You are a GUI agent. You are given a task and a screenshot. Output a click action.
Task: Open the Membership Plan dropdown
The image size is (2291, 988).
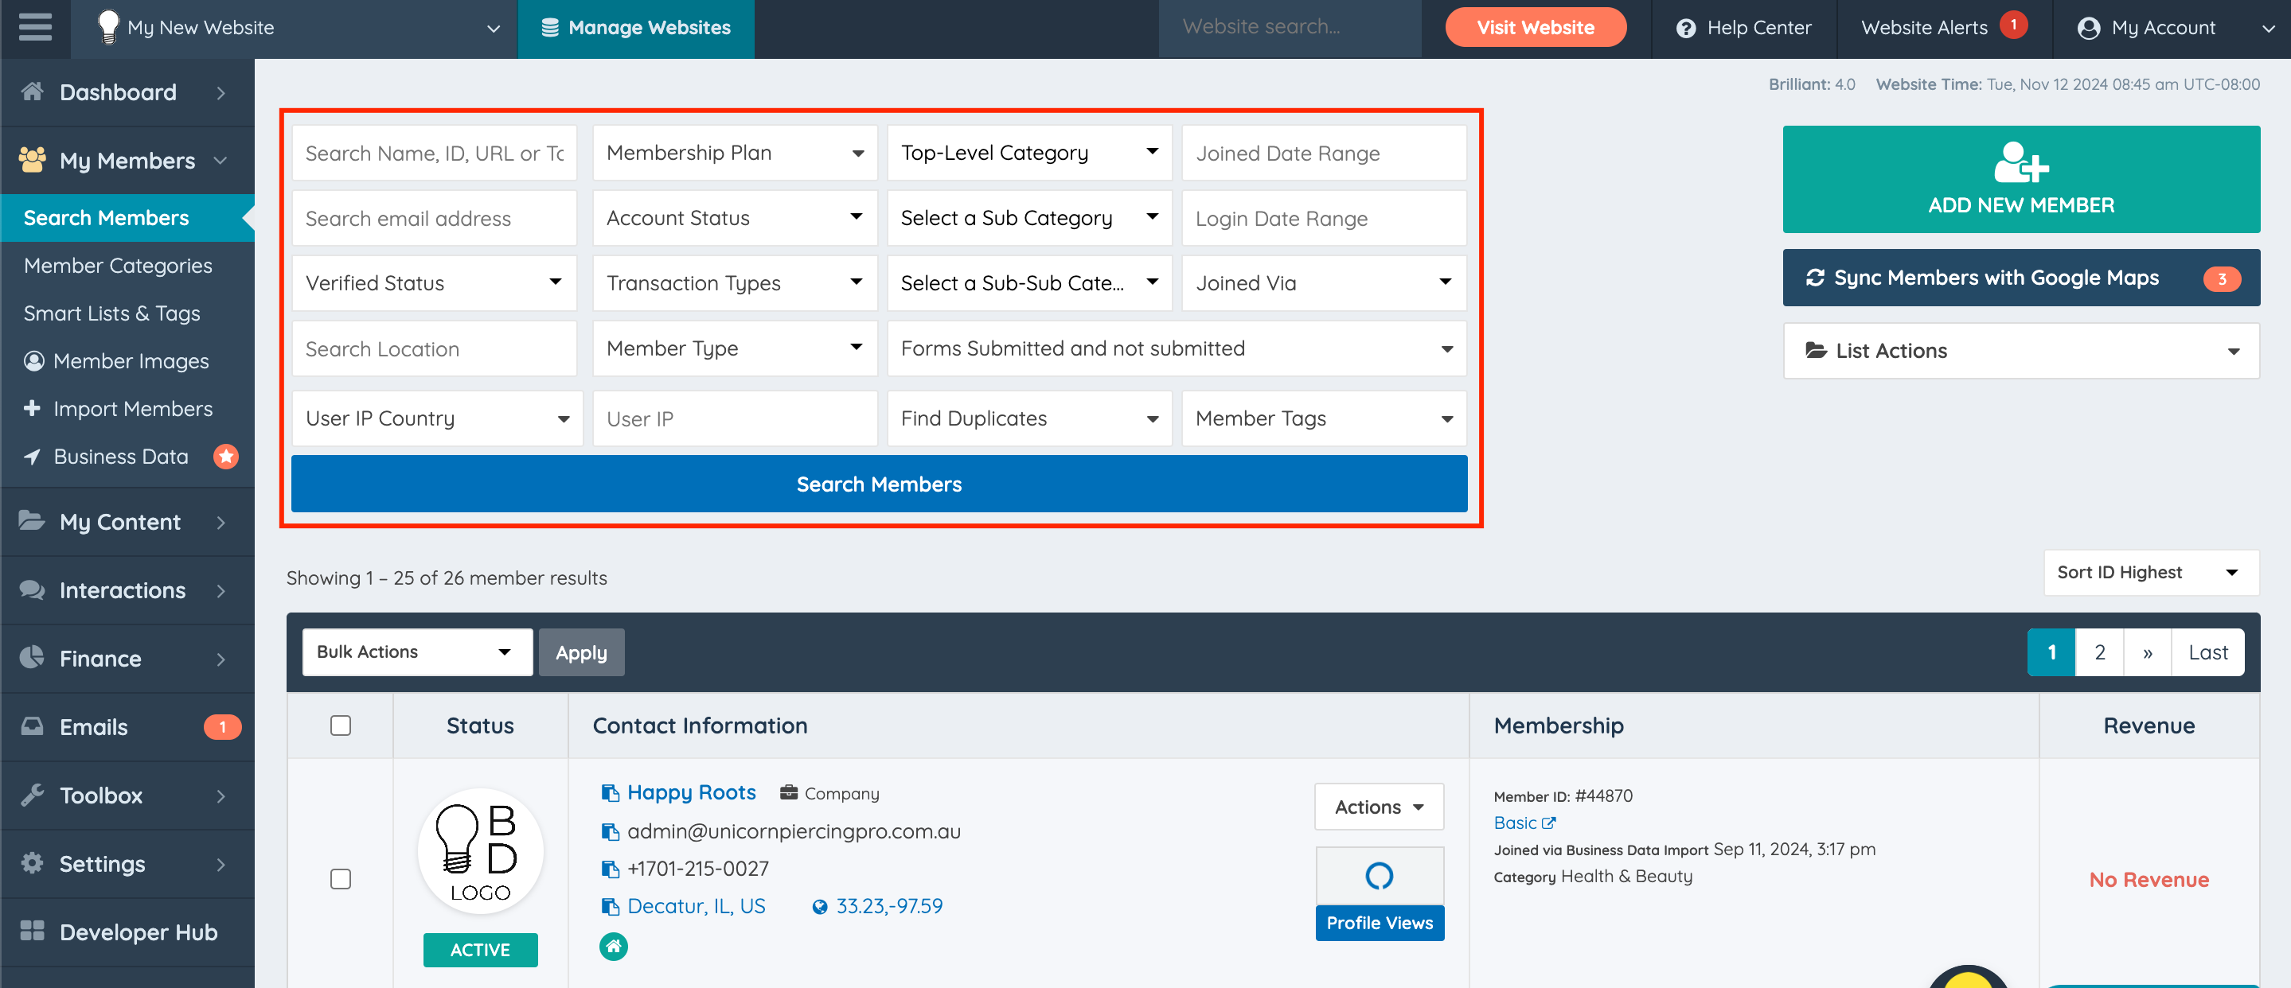pos(735,153)
